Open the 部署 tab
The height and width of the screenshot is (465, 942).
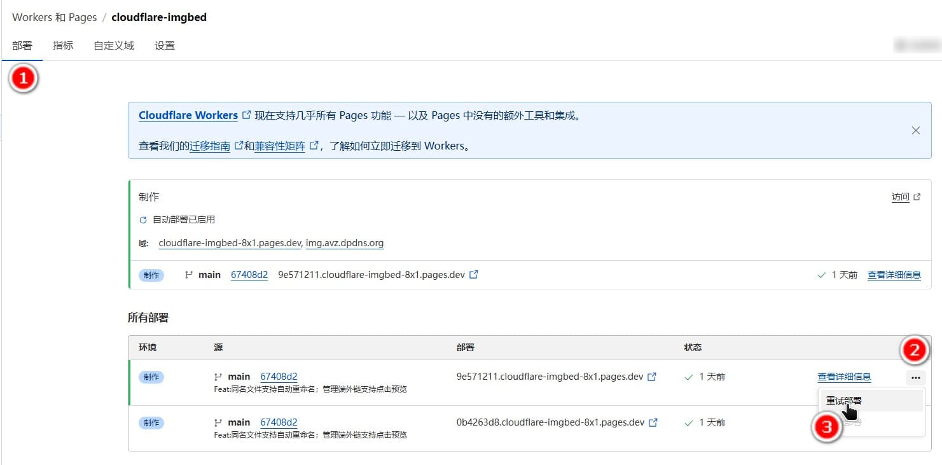click(22, 46)
